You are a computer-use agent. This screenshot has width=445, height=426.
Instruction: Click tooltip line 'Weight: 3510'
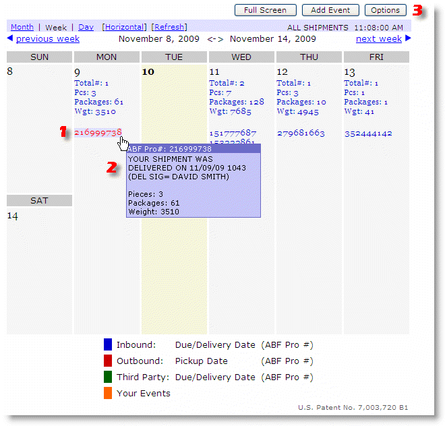click(154, 212)
